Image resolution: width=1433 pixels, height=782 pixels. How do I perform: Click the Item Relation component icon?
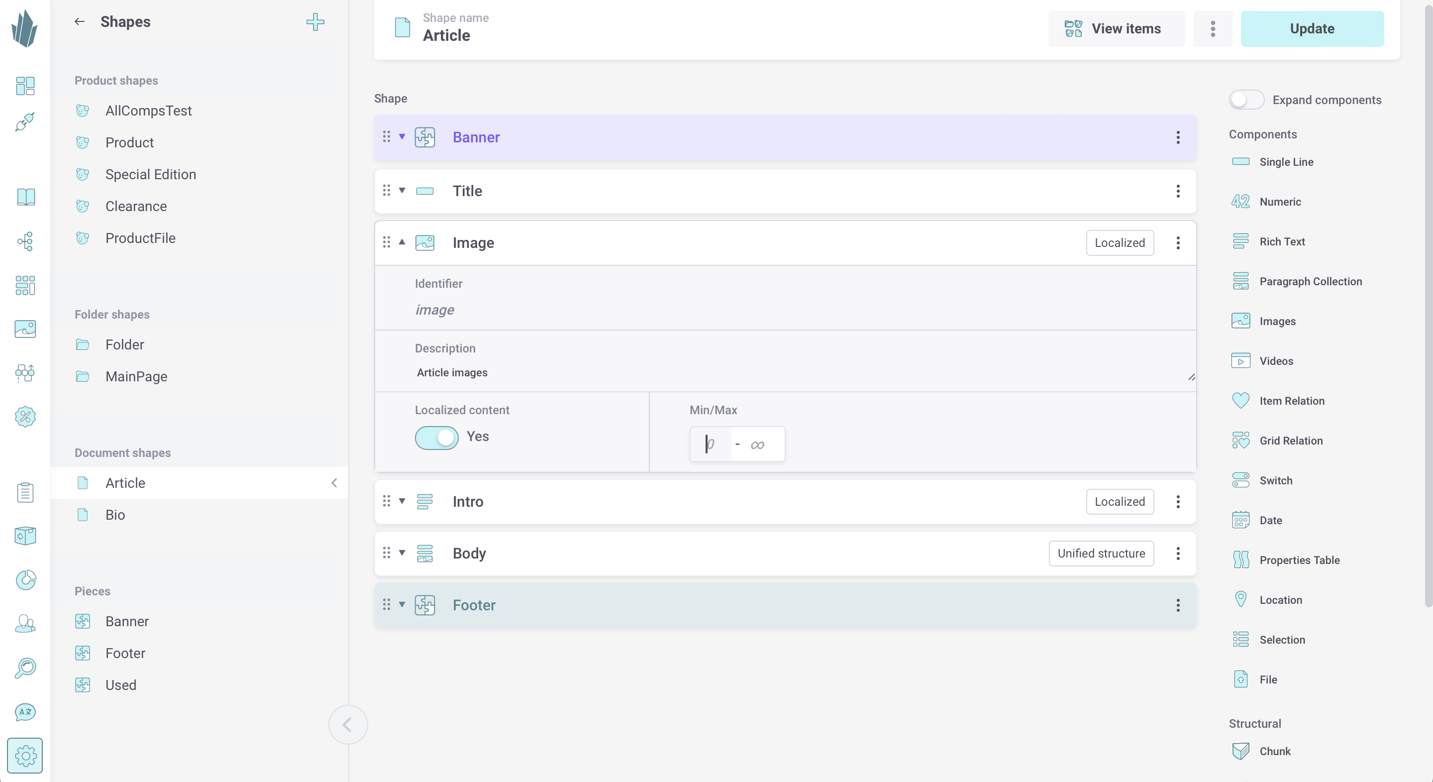[x=1241, y=400]
